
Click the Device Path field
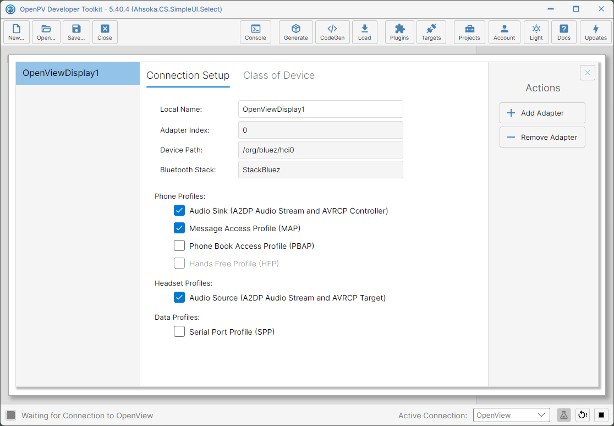(x=321, y=150)
